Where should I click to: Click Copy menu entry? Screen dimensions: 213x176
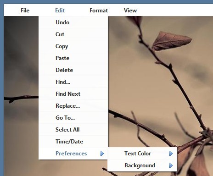pos(73,46)
